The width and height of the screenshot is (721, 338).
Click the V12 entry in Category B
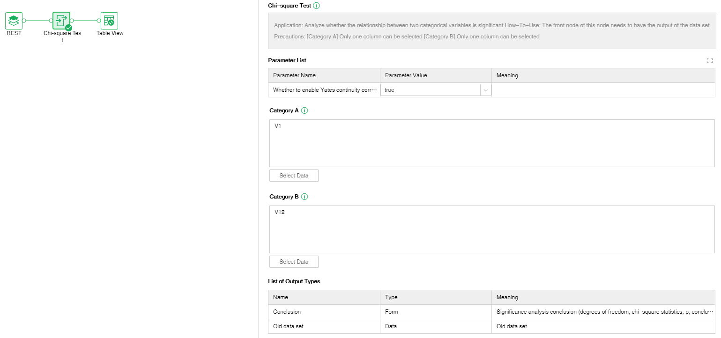(x=280, y=212)
